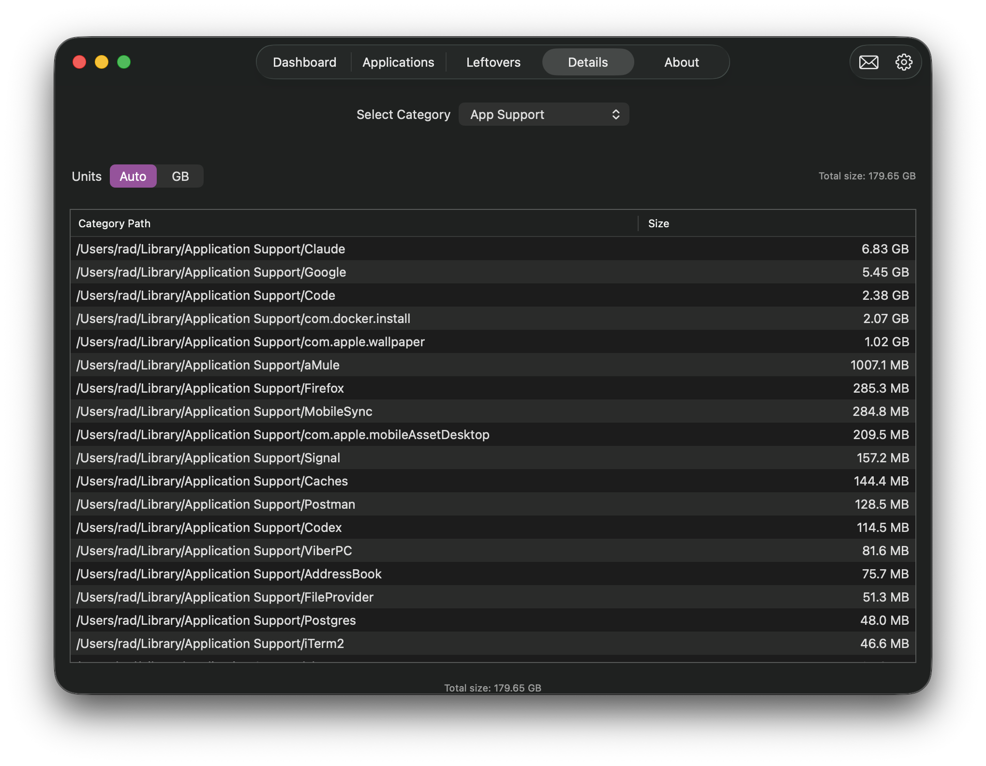Go to the About tab
This screenshot has height=766, width=986.
click(x=681, y=62)
